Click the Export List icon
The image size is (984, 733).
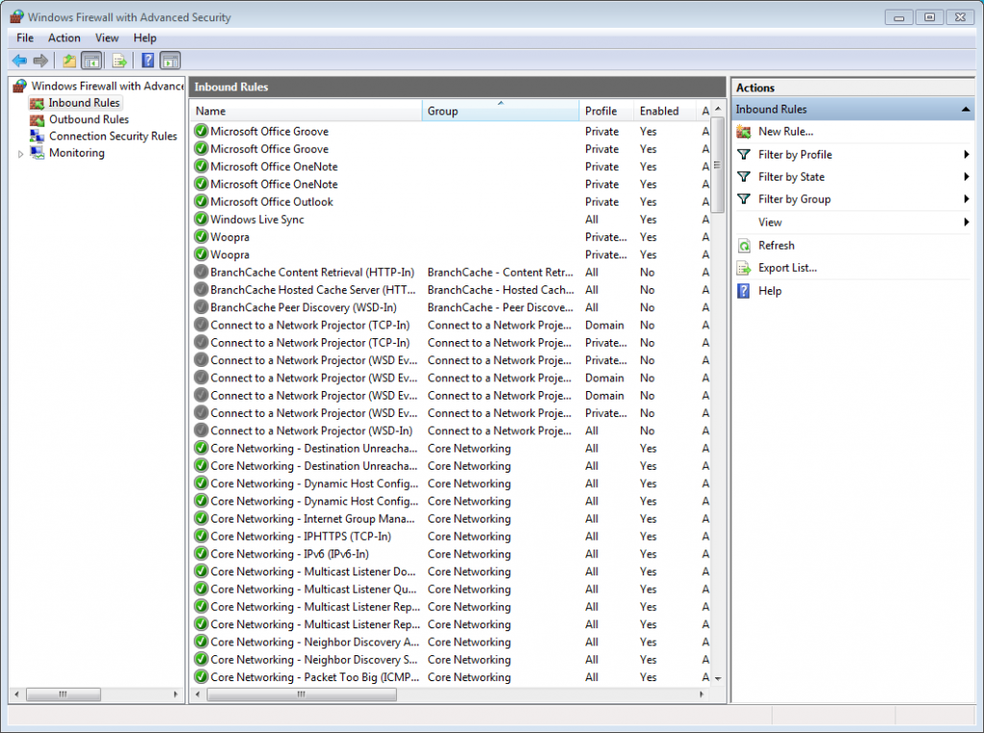[745, 268]
